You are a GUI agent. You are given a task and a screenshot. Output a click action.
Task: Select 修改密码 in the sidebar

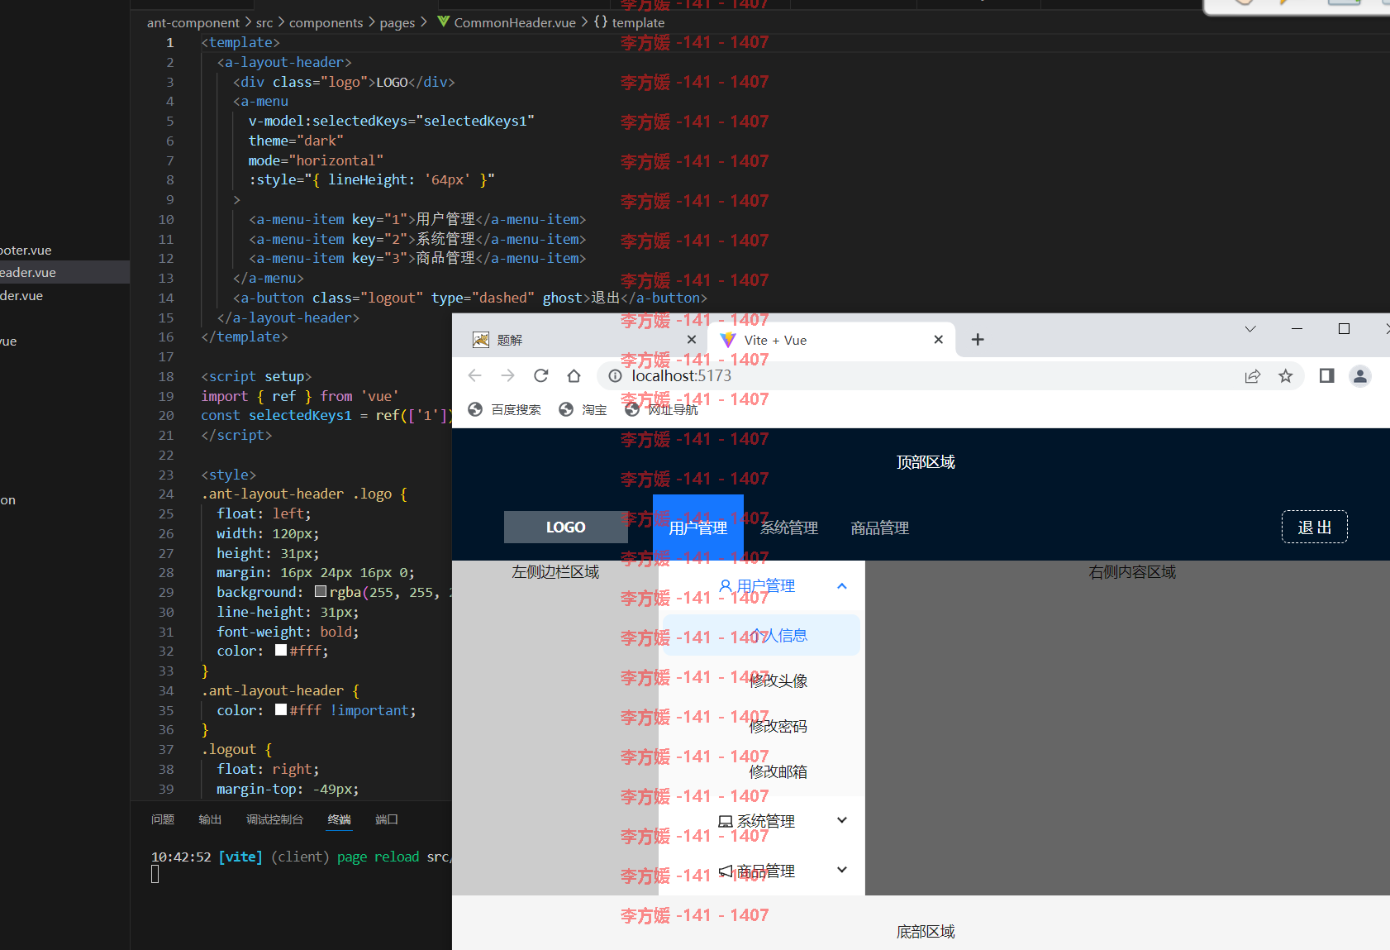point(762,726)
